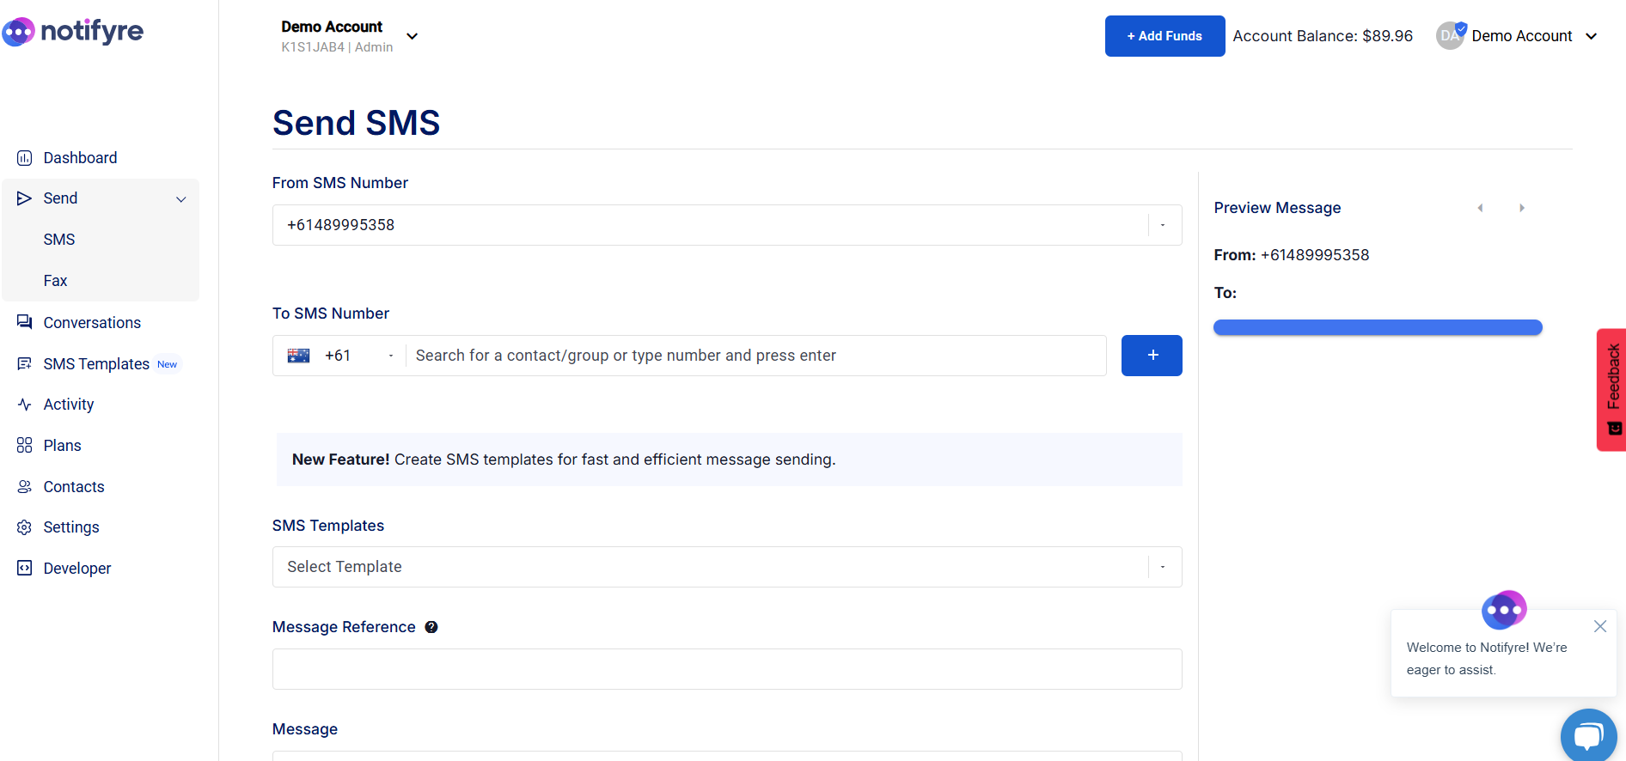The width and height of the screenshot is (1626, 761).
Task: Go to Dashboard
Action: click(x=80, y=158)
